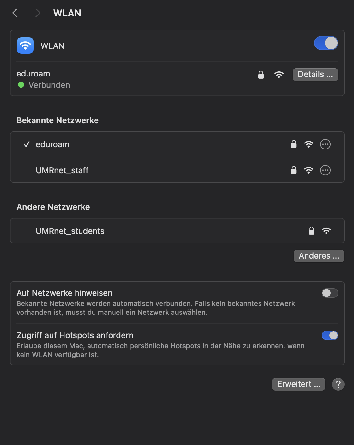The width and height of the screenshot is (354, 445).
Task: Open Details for the eduroam connection
Action: click(x=315, y=75)
